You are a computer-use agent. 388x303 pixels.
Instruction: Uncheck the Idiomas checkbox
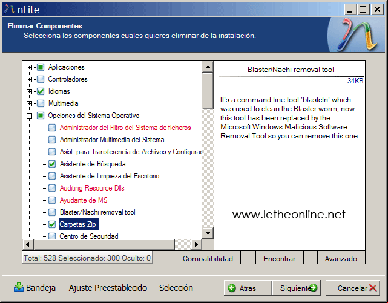click(41, 91)
